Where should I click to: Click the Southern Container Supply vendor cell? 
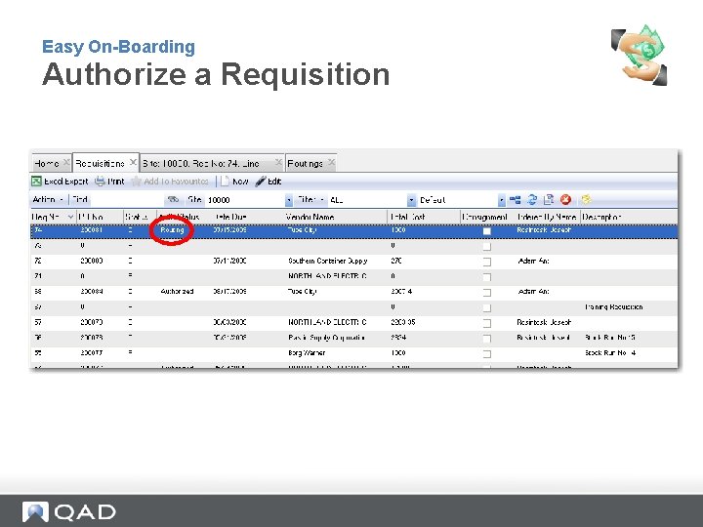pos(328,261)
